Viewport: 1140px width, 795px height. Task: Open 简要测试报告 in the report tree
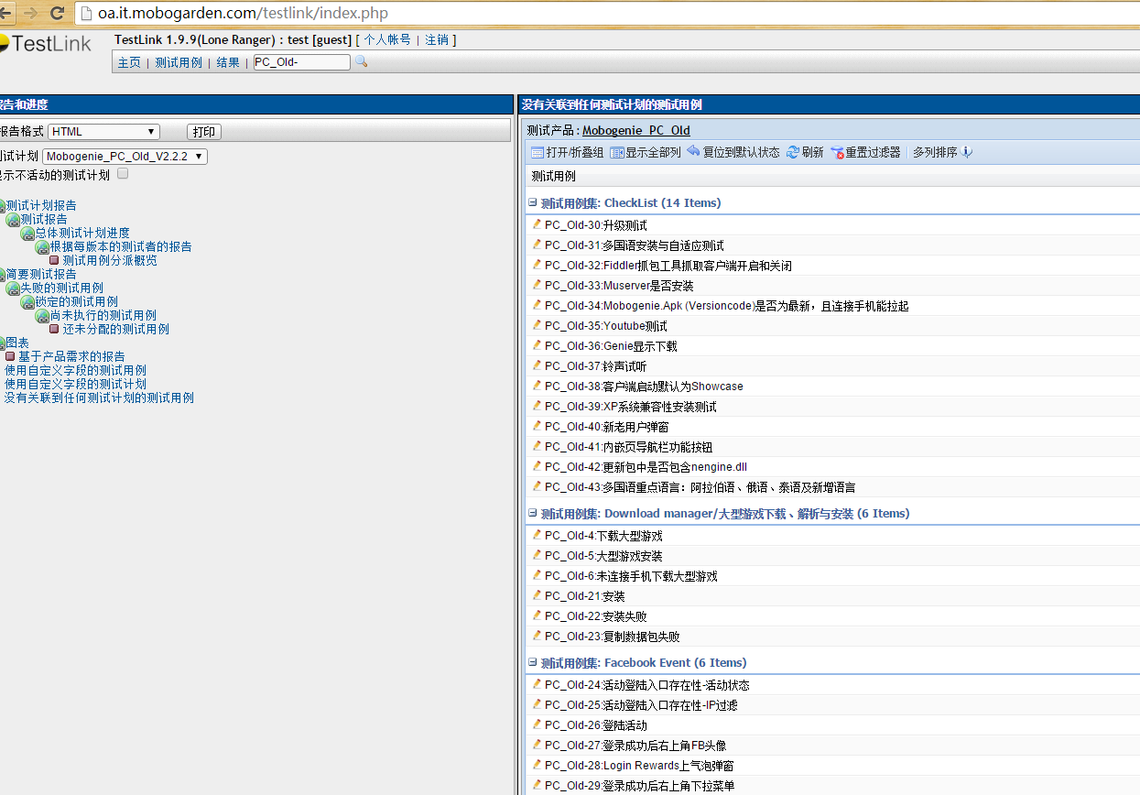(x=41, y=275)
